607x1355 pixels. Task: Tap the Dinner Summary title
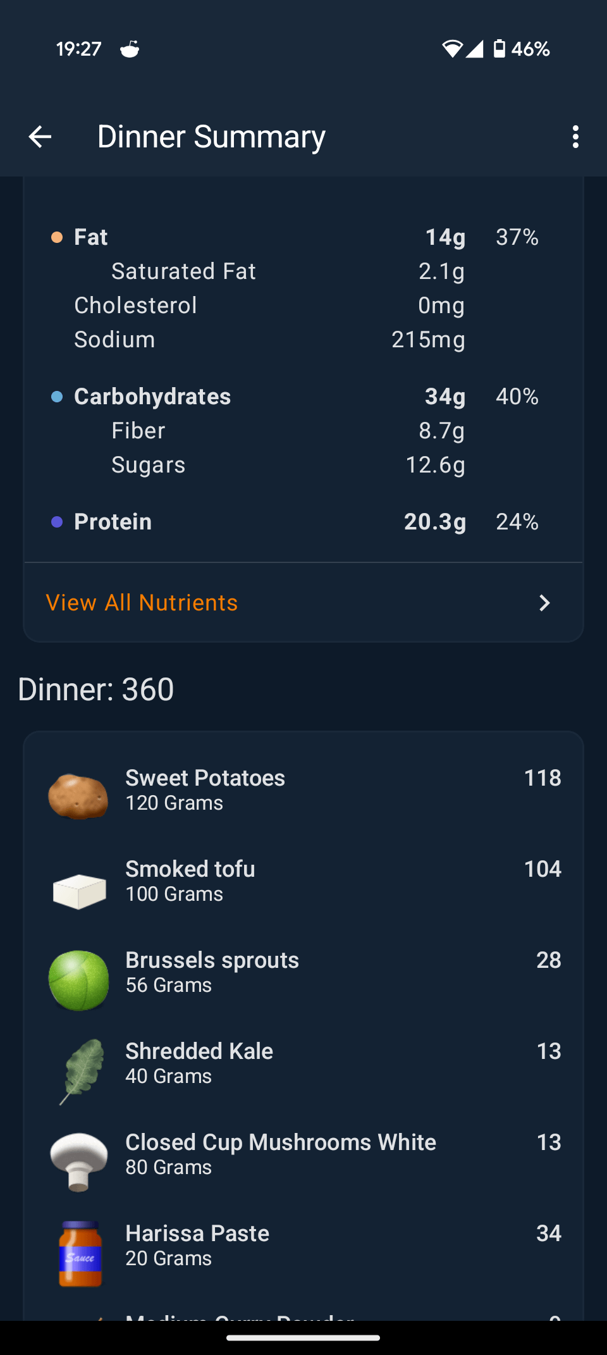click(x=211, y=137)
